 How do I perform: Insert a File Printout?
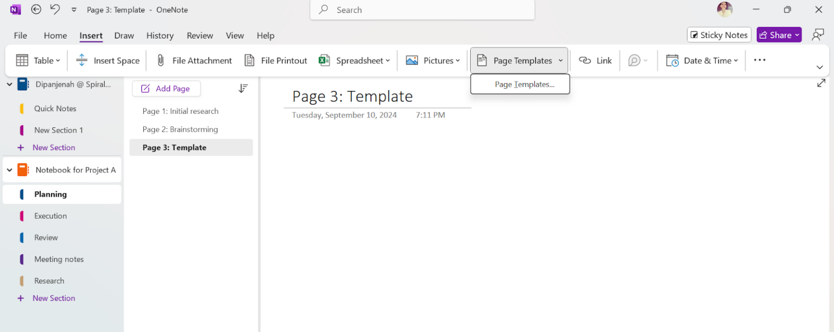pos(275,60)
